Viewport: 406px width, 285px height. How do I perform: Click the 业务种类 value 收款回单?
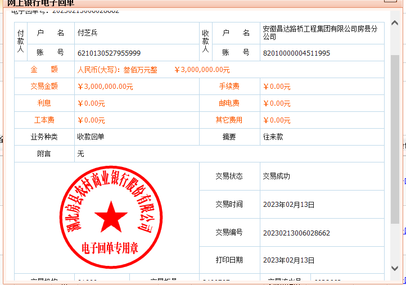click(91, 137)
